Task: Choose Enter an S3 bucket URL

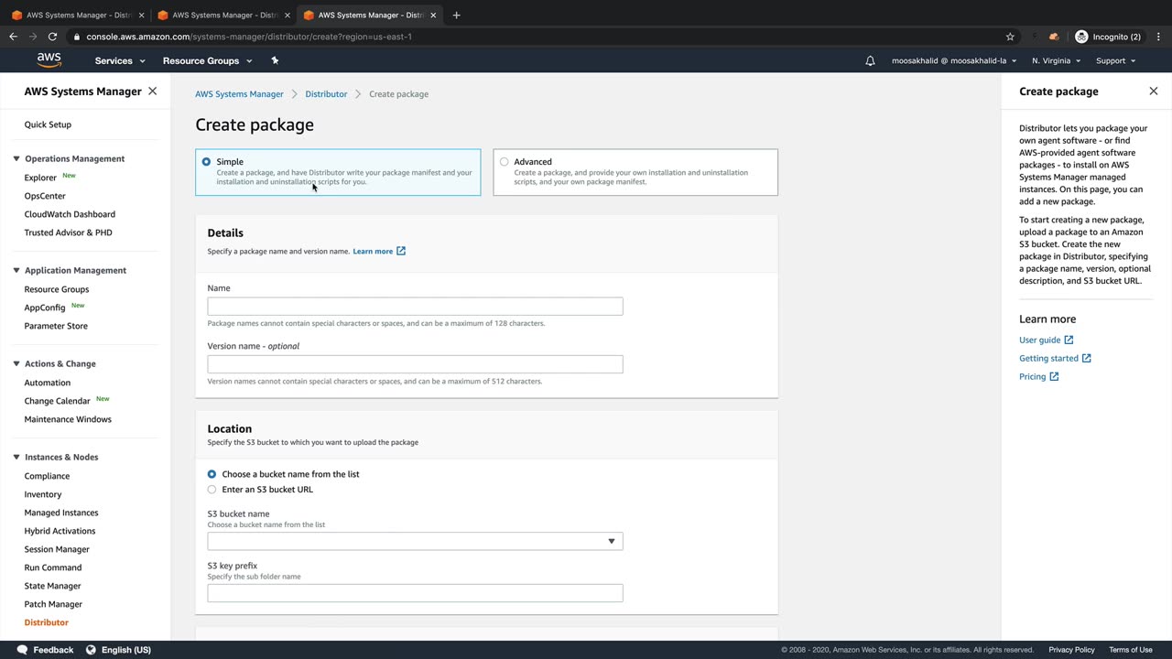Action: pos(212,490)
